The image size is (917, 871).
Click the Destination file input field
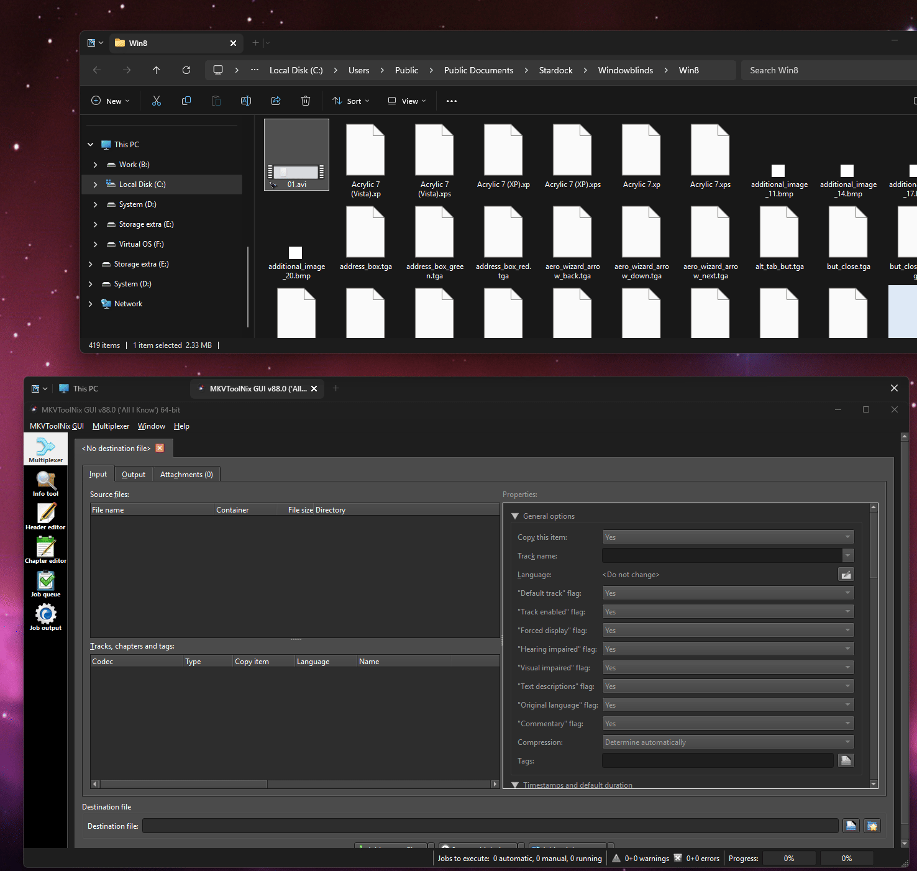point(490,826)
